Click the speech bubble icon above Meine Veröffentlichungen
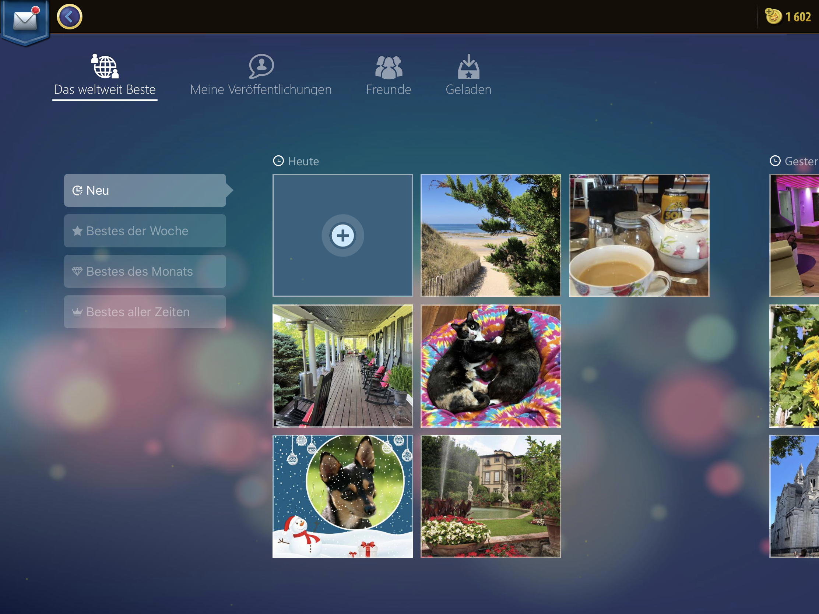Image resolution: width=819 pixels, height=614 pixels. click(x=261, y=66)
